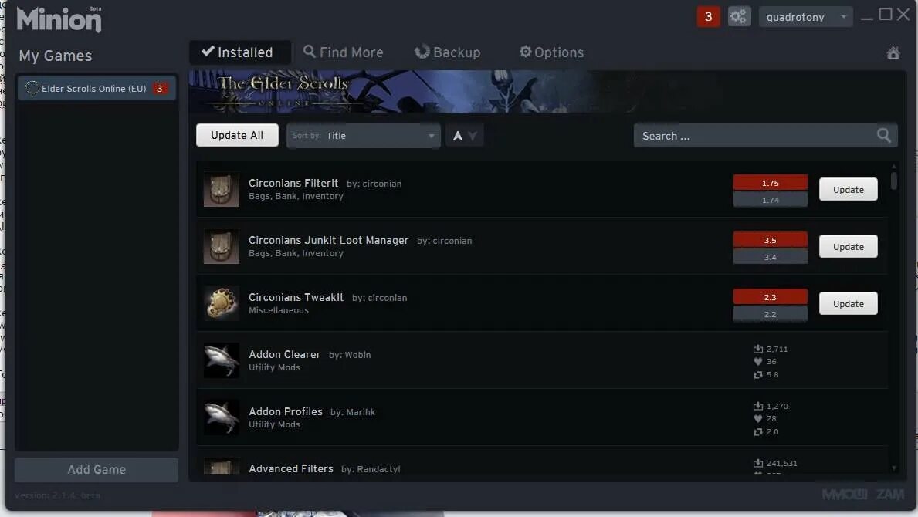Select the Circonians FilterIt addon thumbnail
Viewport: 918px width, 517px height.
[x=222, y=190]
